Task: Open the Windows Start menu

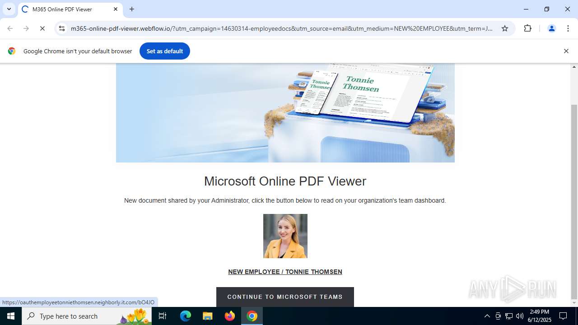Action: click(x=11, y=316)
